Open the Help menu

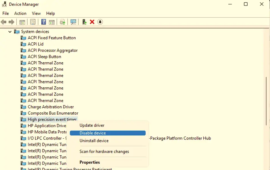coord(51,13)
